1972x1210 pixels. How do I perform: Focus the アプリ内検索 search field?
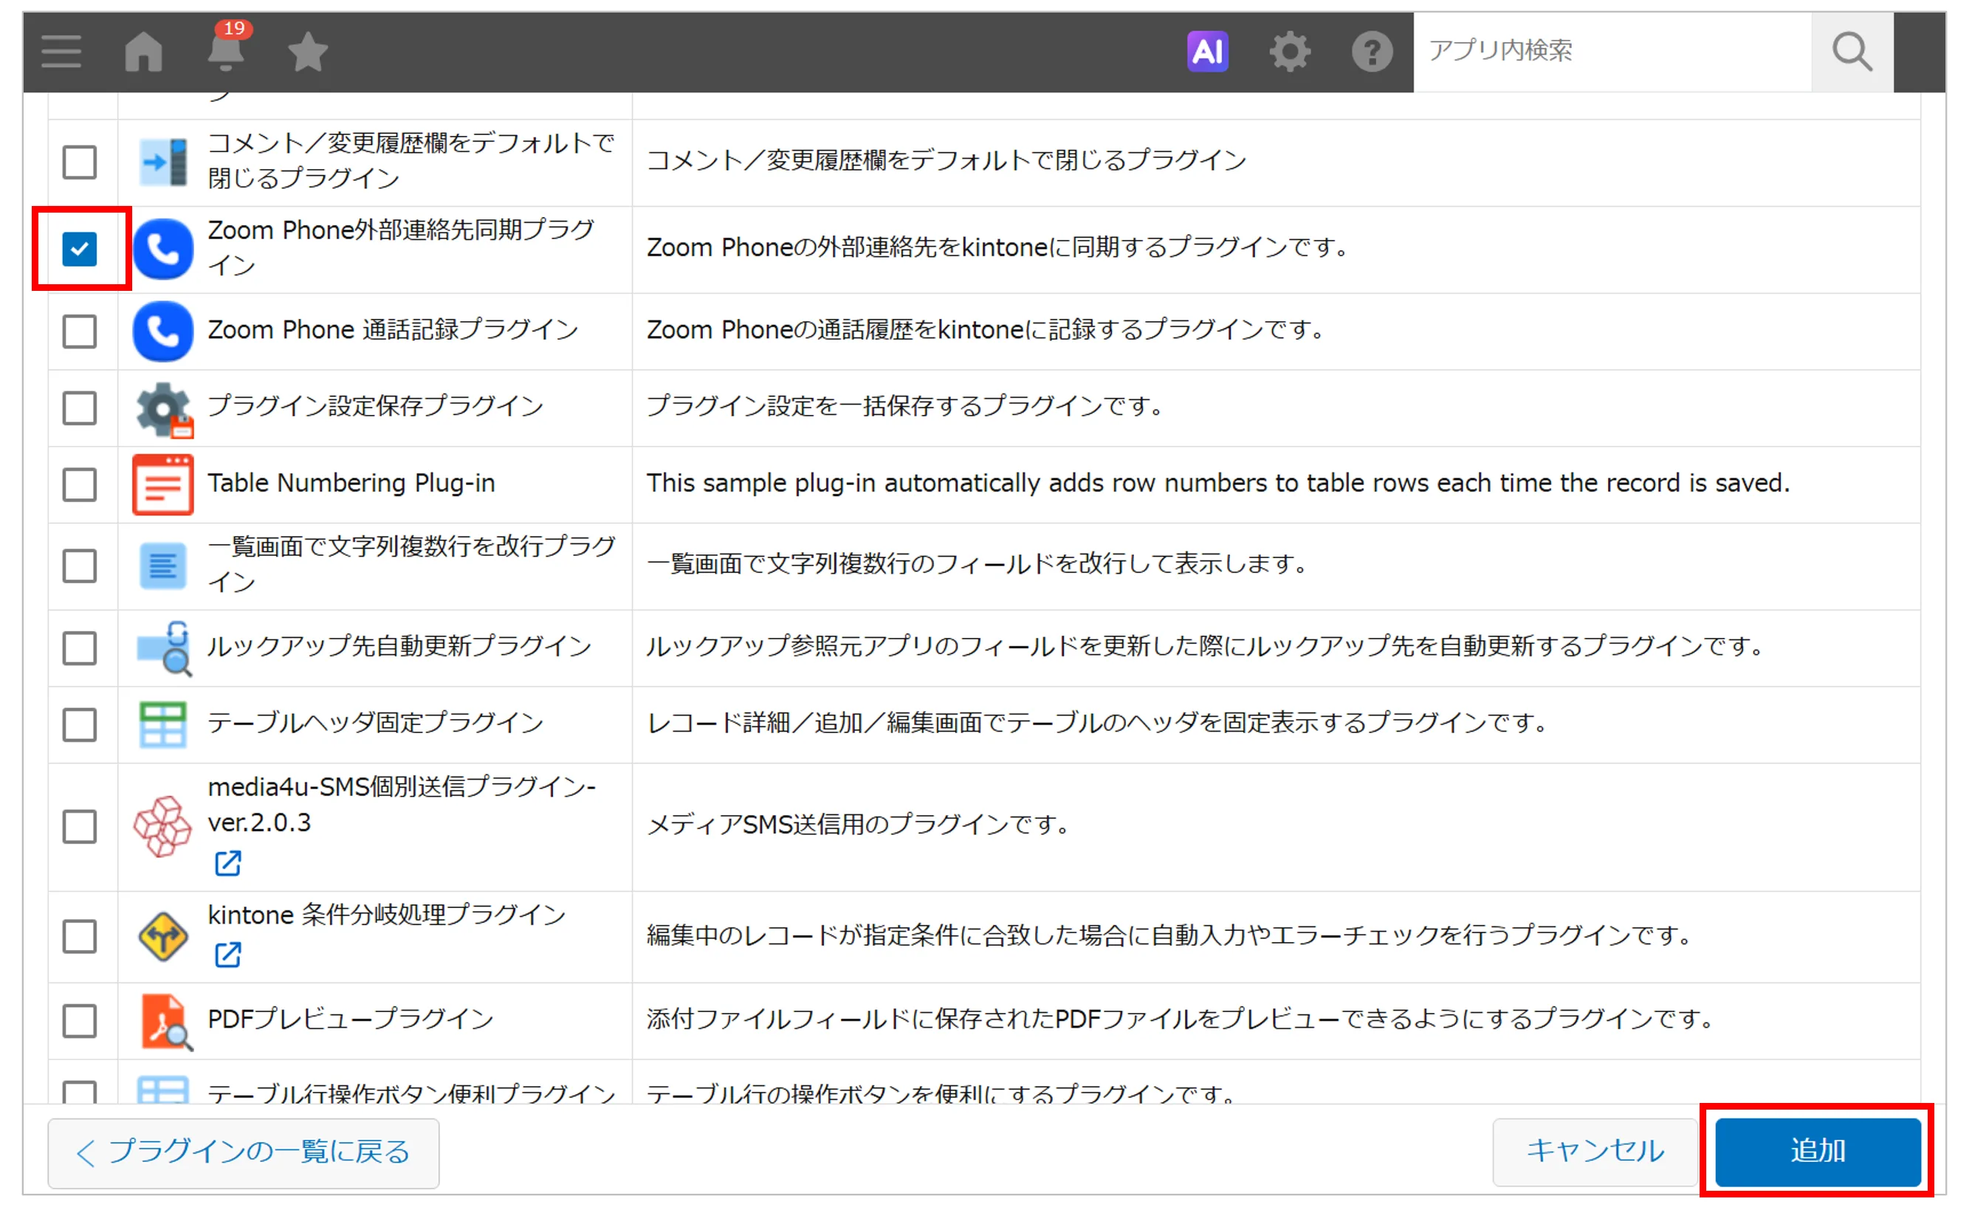point(1612,52)
